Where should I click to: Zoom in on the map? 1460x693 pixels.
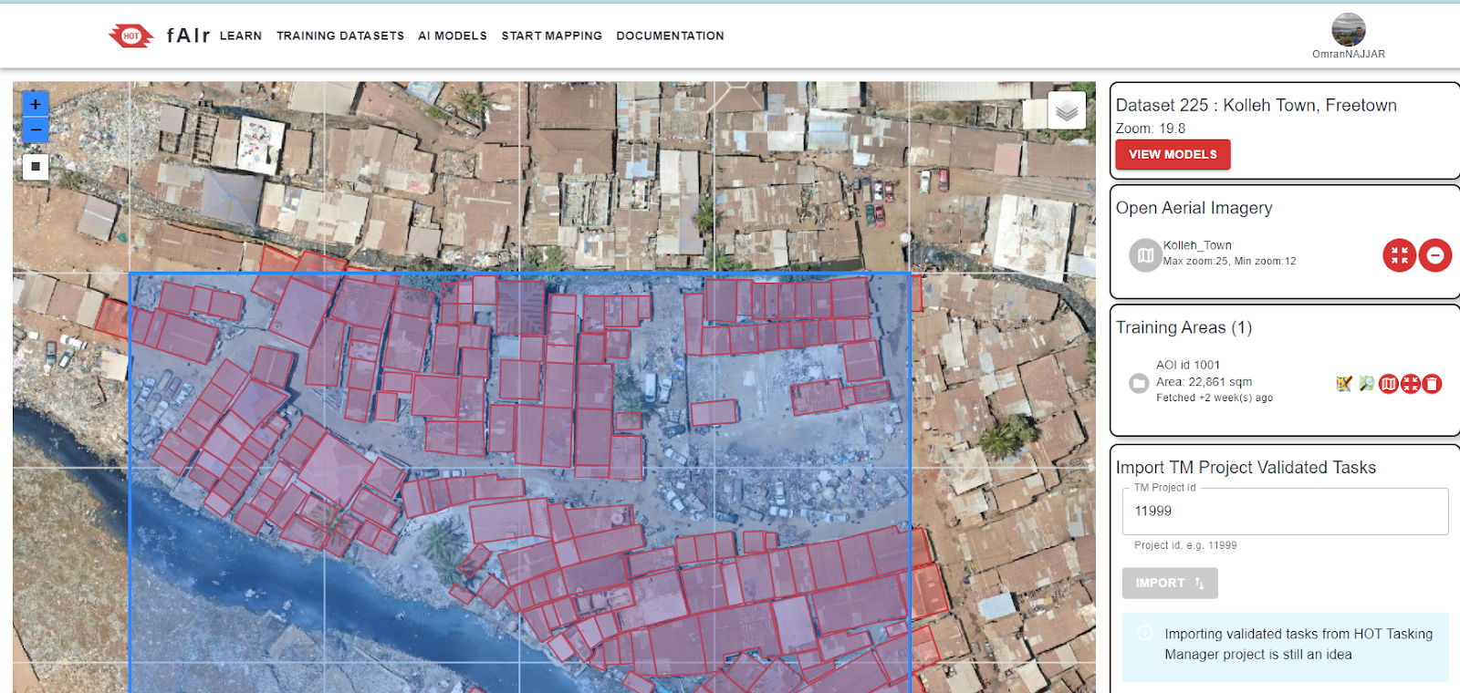tap(36, 104)
